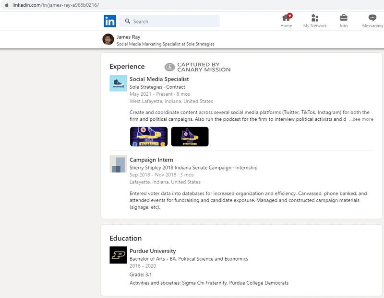This screenshot has height=298, width=384.
Task: Open the 'Purdue University' school link
Action: click(153, 251)
